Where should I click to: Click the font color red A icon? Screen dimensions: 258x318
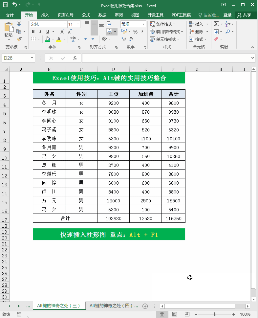point(59,39)
